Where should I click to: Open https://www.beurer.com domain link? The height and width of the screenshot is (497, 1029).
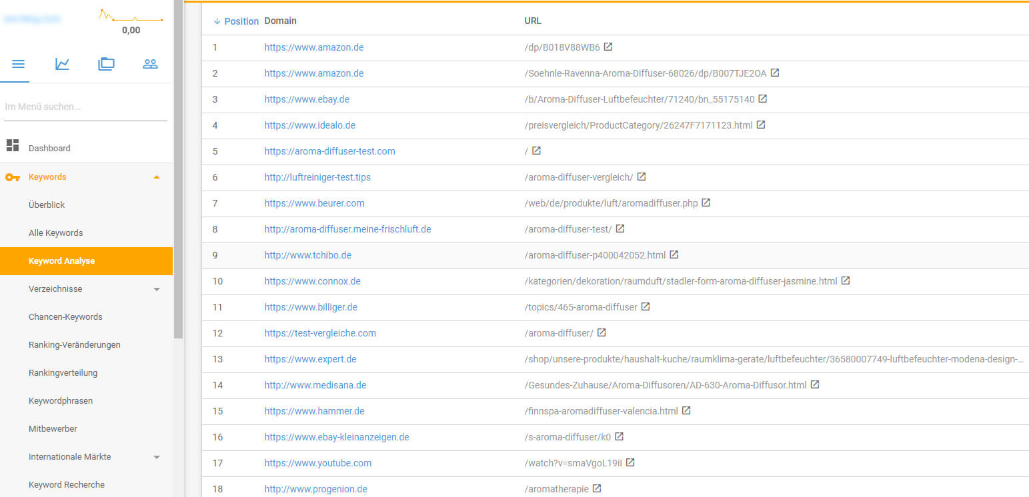tap(314, 203)
